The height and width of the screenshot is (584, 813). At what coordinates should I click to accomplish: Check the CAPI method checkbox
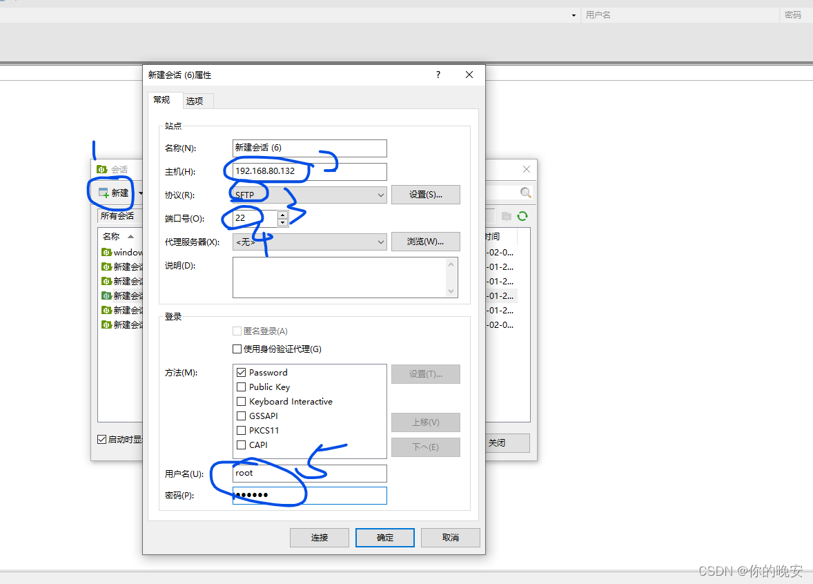241,445
